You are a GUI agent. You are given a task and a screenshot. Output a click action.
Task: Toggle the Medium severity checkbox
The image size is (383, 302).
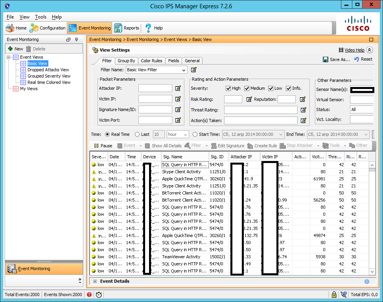pos(247,88)
